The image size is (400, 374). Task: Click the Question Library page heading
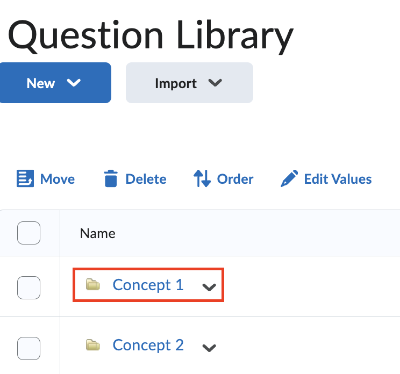[150, 35]
